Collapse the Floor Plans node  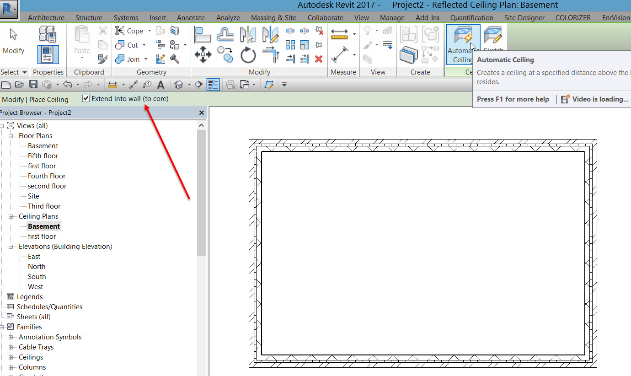tap(12, 135)
